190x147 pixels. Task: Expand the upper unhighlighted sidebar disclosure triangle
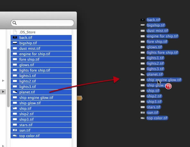[x=3, y=81]
